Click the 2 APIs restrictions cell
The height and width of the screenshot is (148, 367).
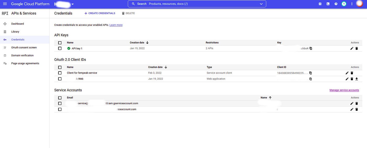click(210, 48)
